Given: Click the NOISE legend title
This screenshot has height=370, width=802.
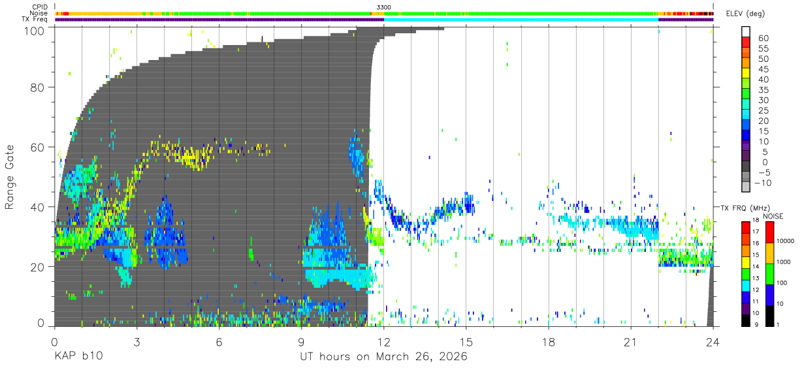Looking at the screenshot, I should pyautogui.click(x=773, y=216).
